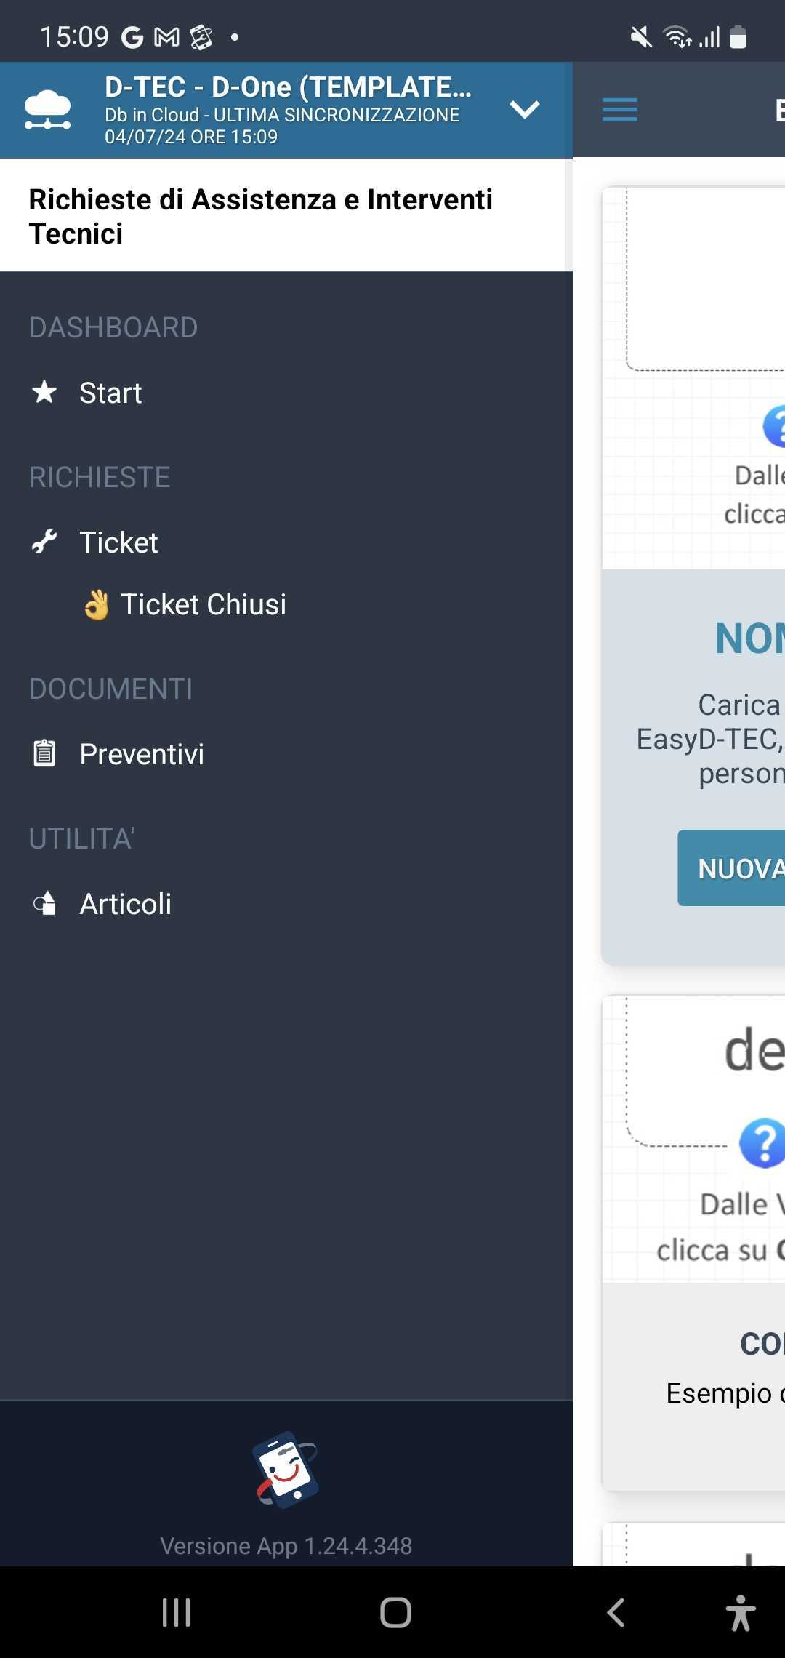Tap the winking phone app logo
Viewport: 785px width, 1658px height.
pyautogui.click(x=286, y=1470)
